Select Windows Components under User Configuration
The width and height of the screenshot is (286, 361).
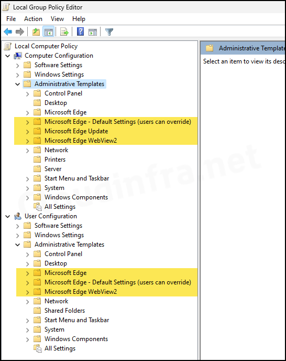coord(76,339)
